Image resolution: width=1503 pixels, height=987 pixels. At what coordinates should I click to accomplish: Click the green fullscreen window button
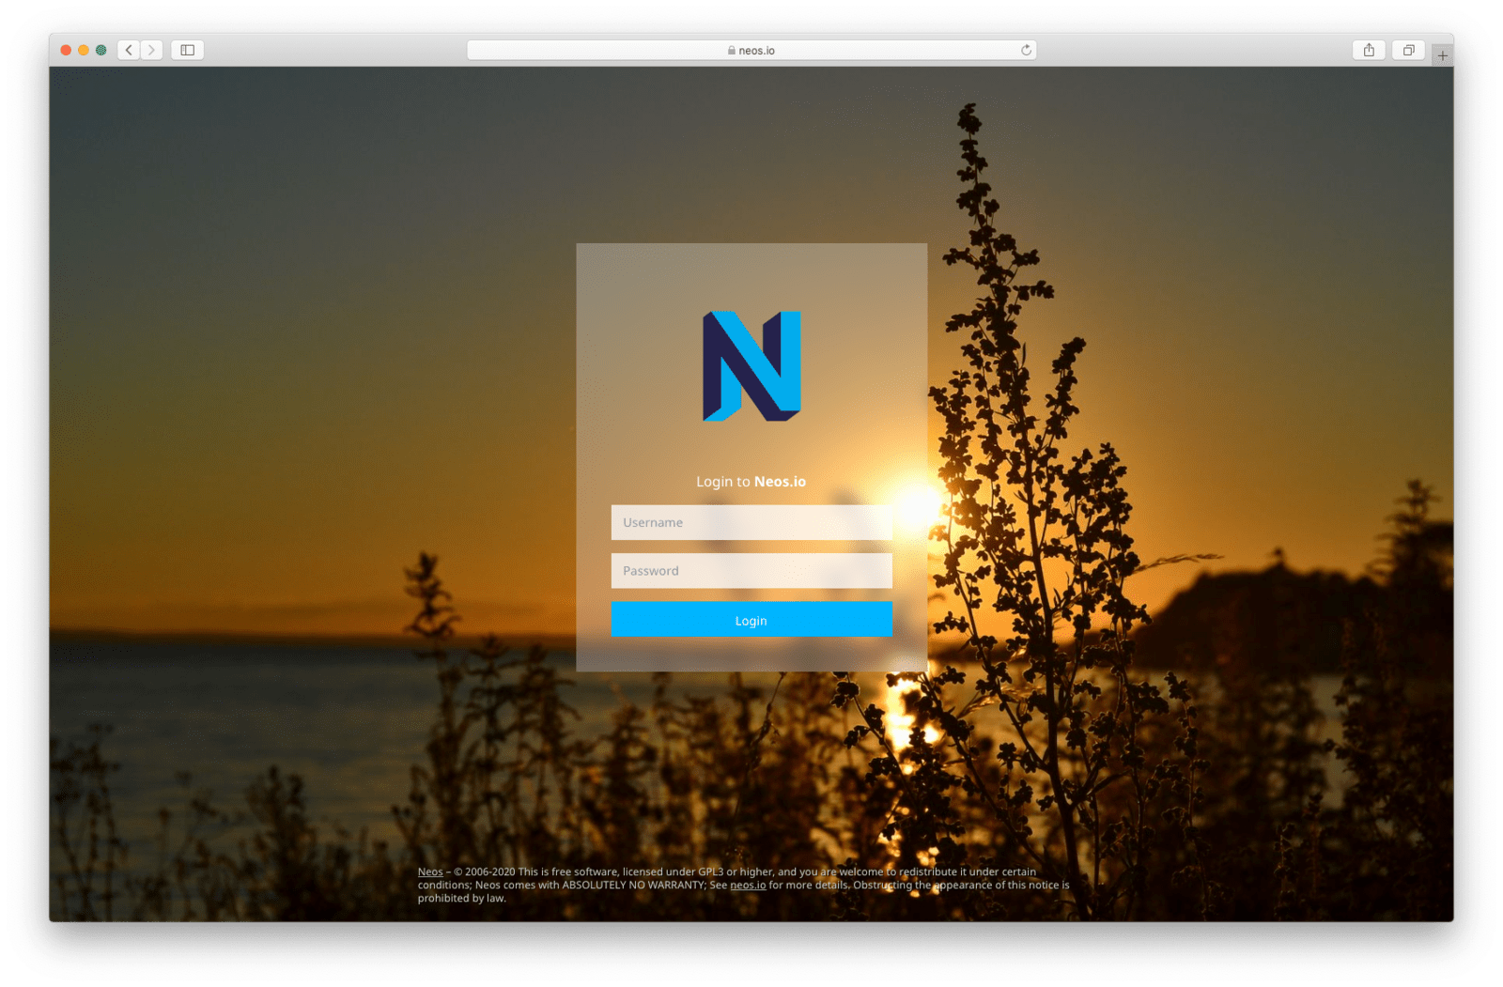101,50
